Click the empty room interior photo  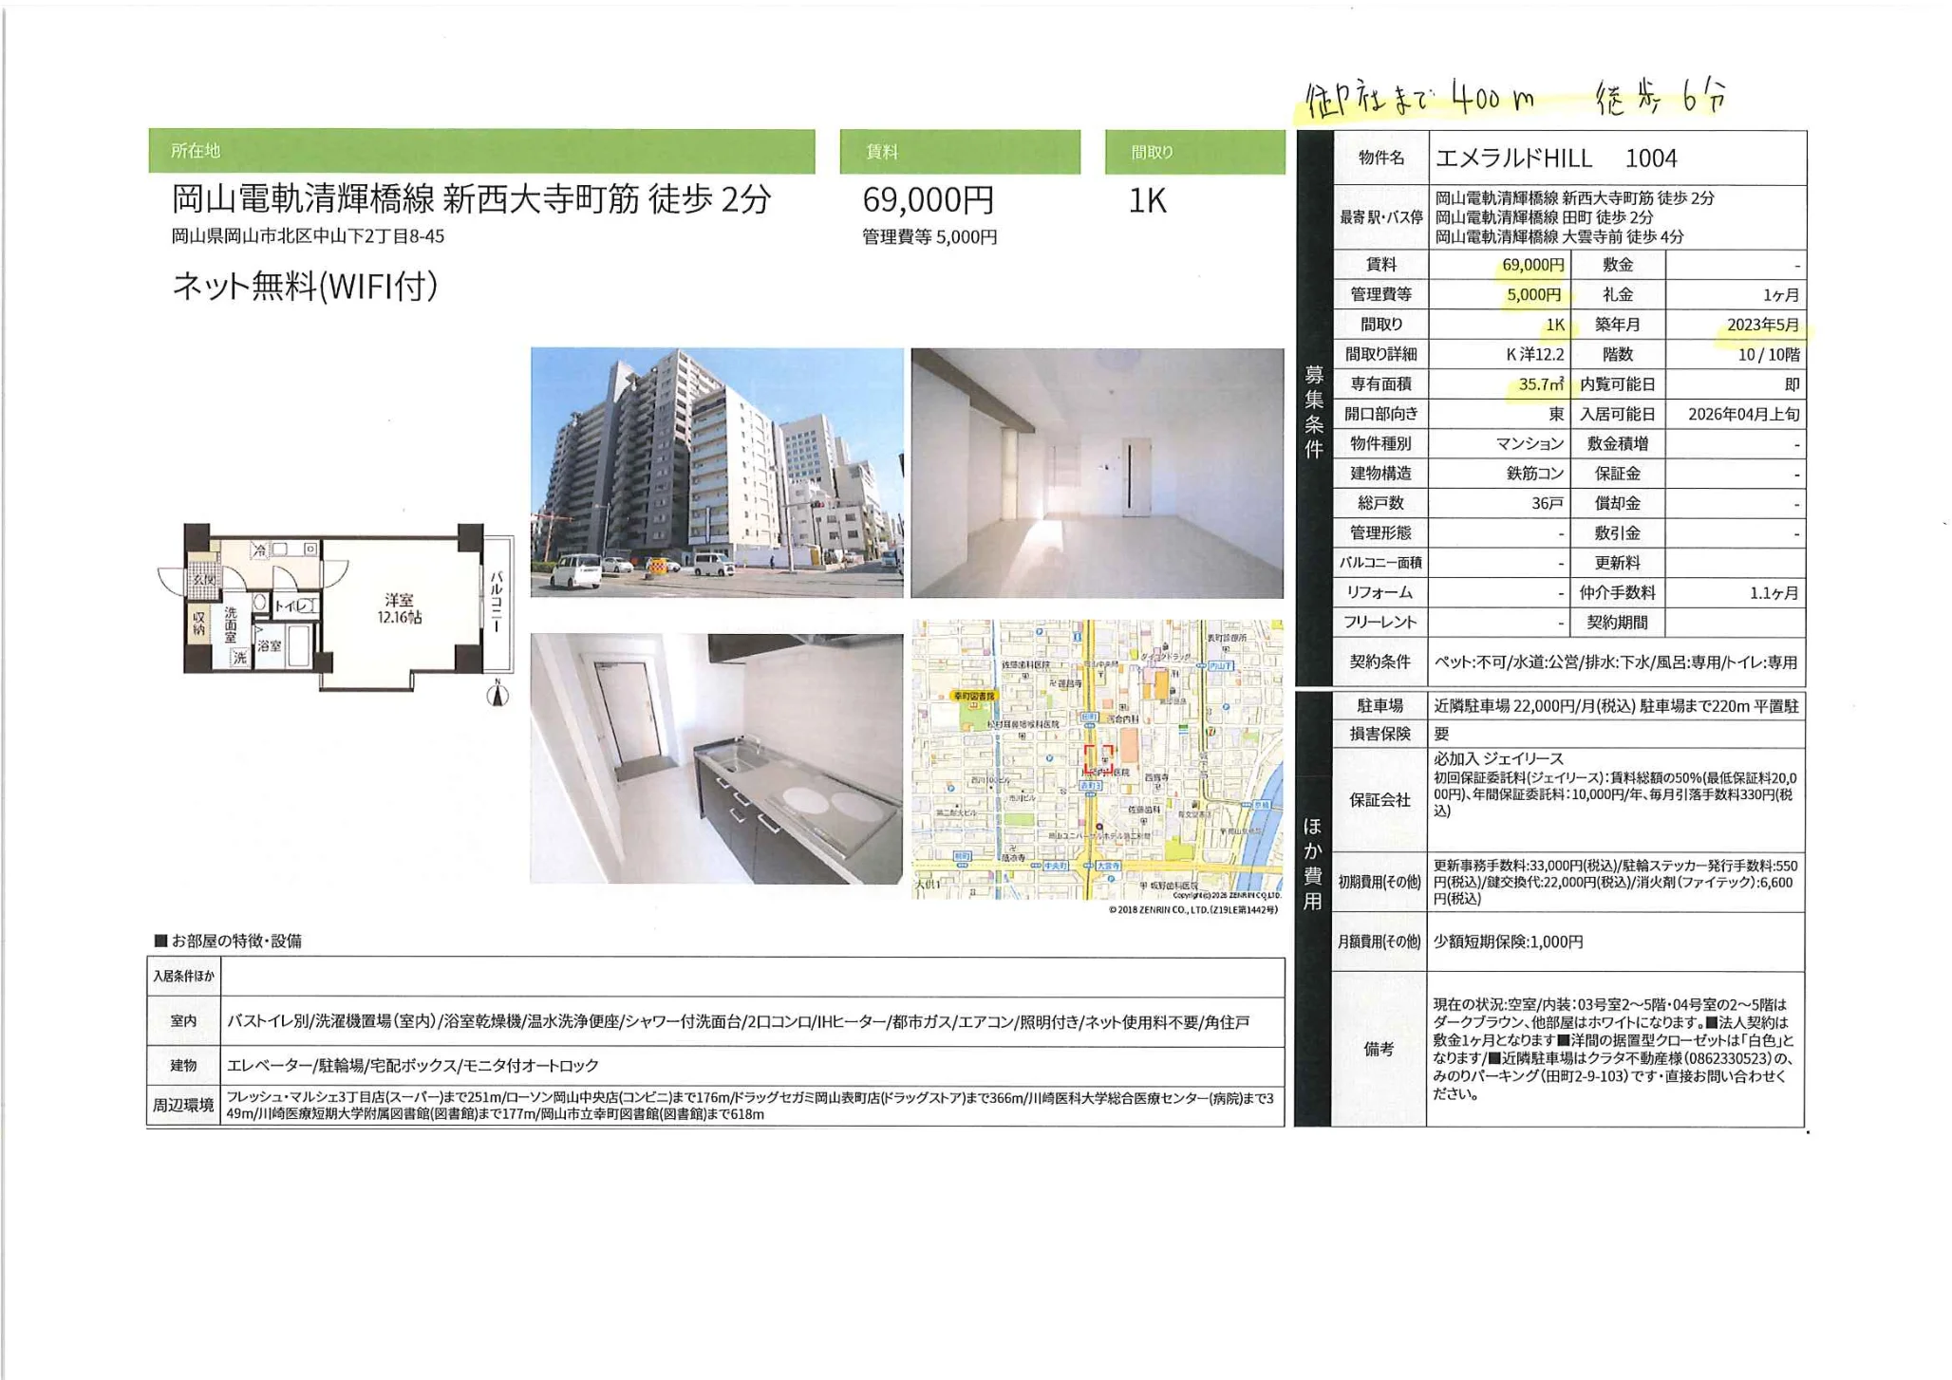pyautogui.click(x=1097, y=473)
